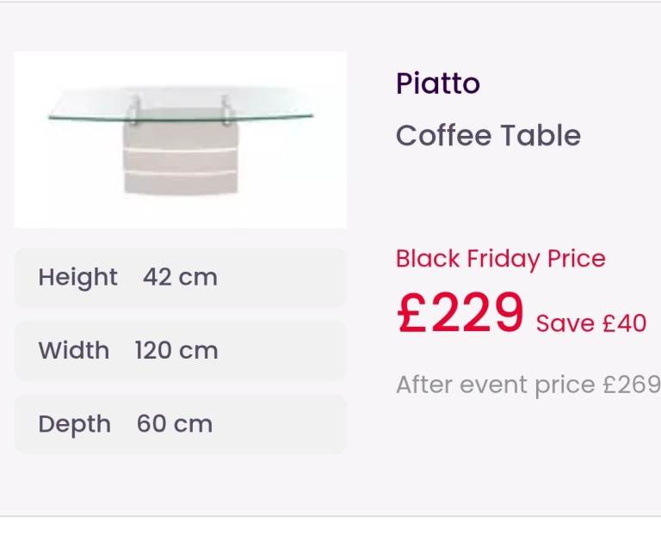Select the Width label
This screenshot has width=661, height=541.
pos(74,351)
